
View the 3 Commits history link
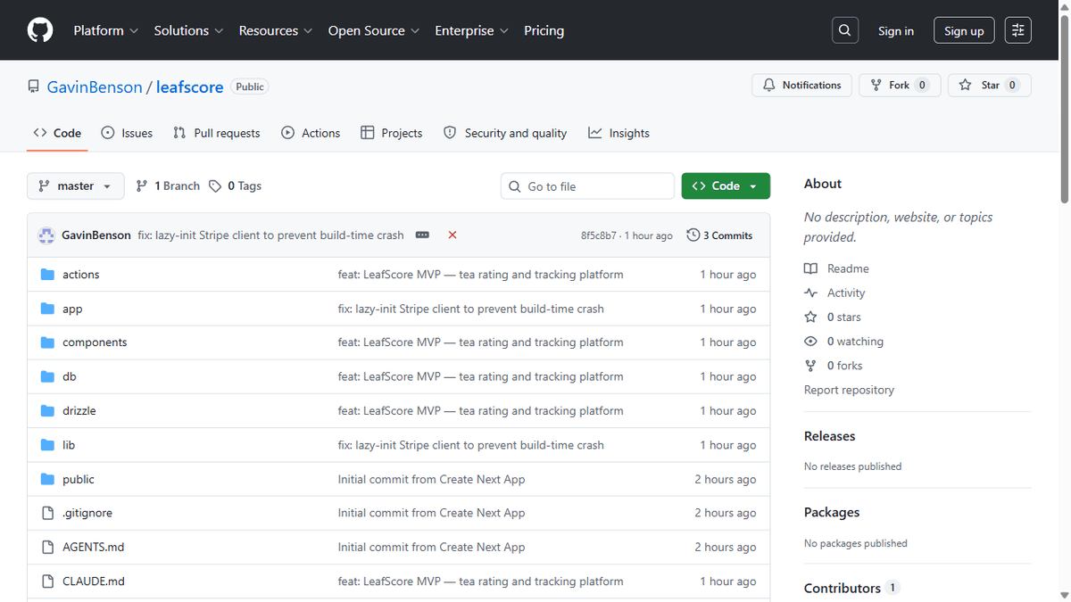pos(719,235)
